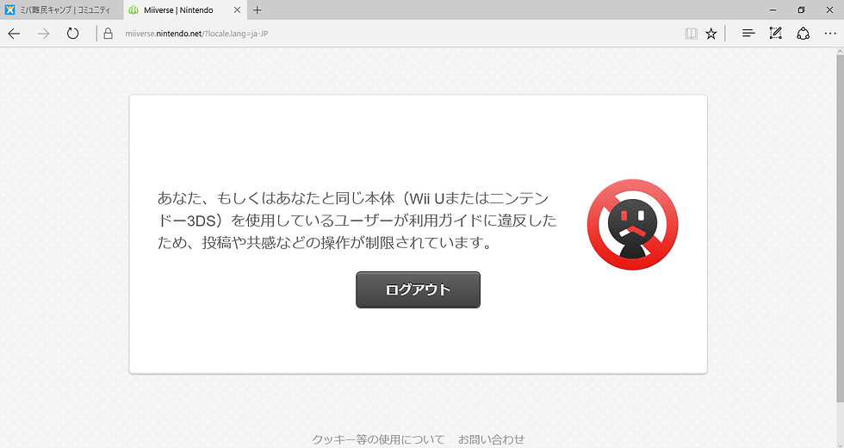Screen dimensions: 844x448
Task: Add page to favorites with star icon
Action: pos(711,34)
